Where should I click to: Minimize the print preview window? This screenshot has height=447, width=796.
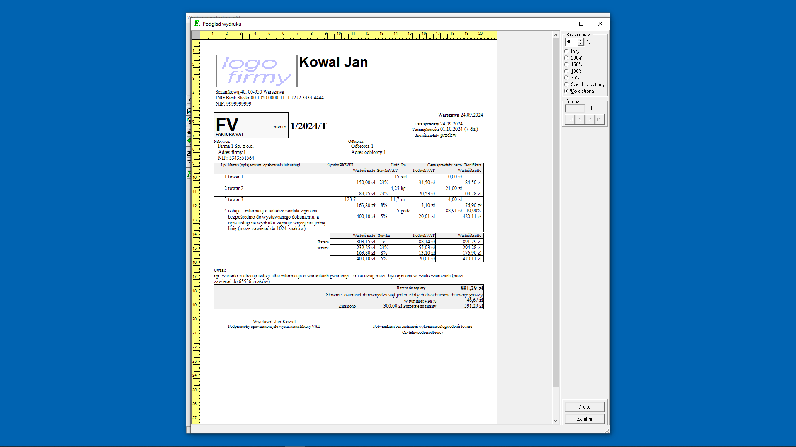pyautogui.click(x=563, y=24)
